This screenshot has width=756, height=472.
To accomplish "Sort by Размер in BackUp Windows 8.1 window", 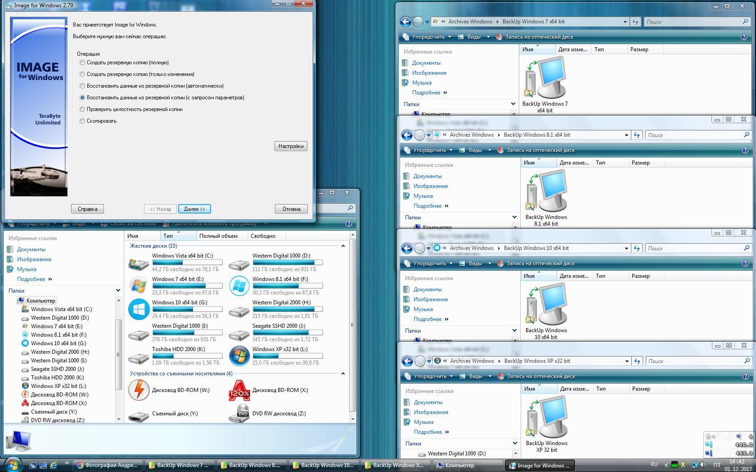I will point(647,163).
